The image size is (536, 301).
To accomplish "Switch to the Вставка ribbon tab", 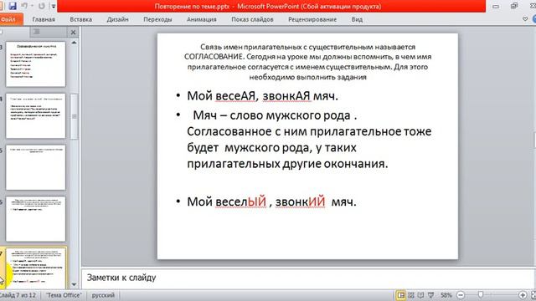I will pyautogui.click(x=80, y=19).
